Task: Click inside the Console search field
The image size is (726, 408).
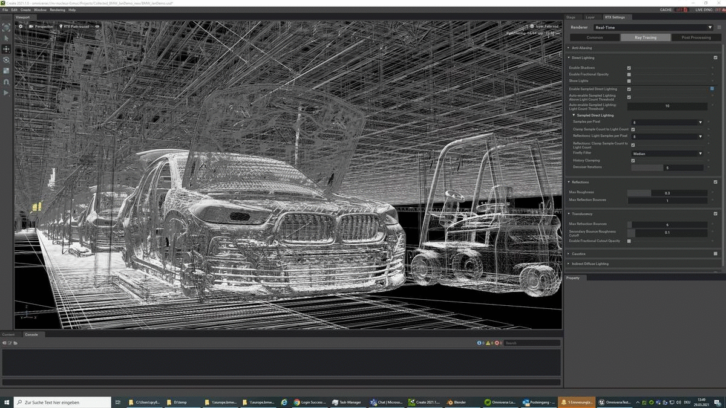Action: click(532, 343)
